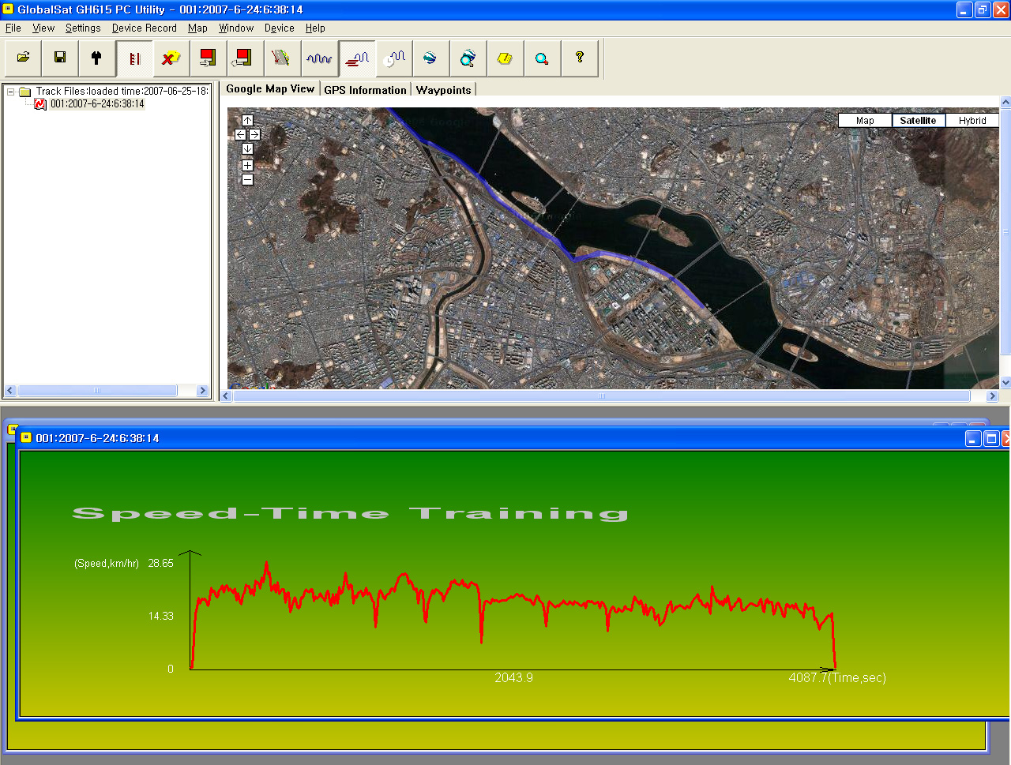This screenshot has height=765, width=1011.
Task: Click the wave-with-clock toolbar icon
Action: [x=394, y=58]
